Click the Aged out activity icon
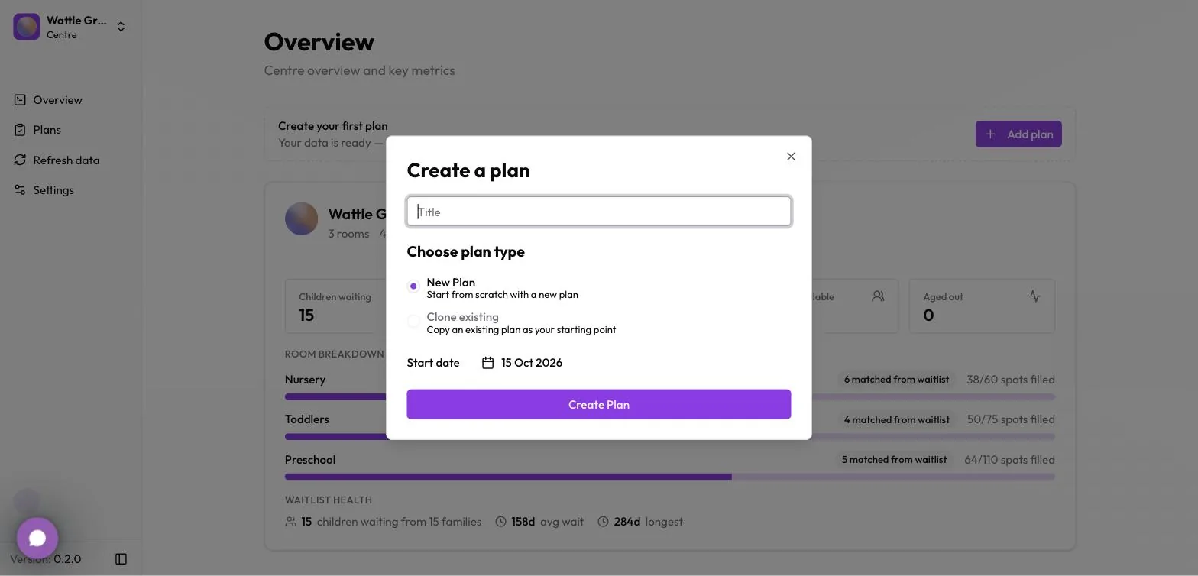Screen dimensions: 1198x576 tap(1034, 296)
